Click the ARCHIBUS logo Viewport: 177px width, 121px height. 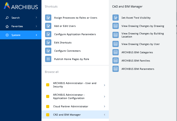(21, 6)
